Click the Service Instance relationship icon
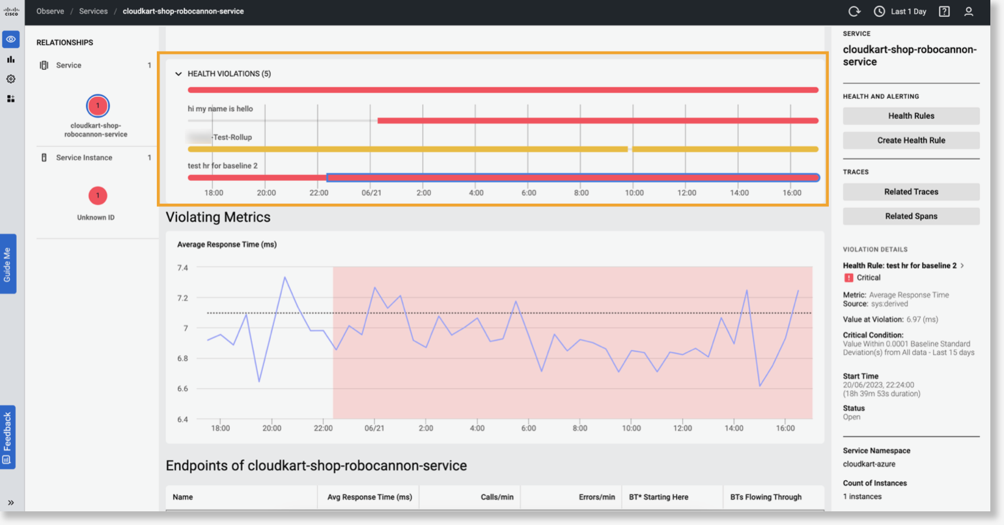The image size is (1004, 525). [44, 157]
